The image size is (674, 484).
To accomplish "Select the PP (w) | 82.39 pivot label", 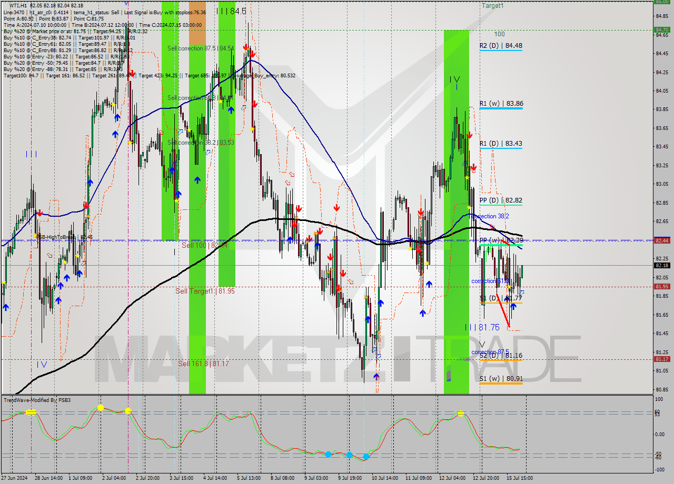I will [x=501, y=240].
